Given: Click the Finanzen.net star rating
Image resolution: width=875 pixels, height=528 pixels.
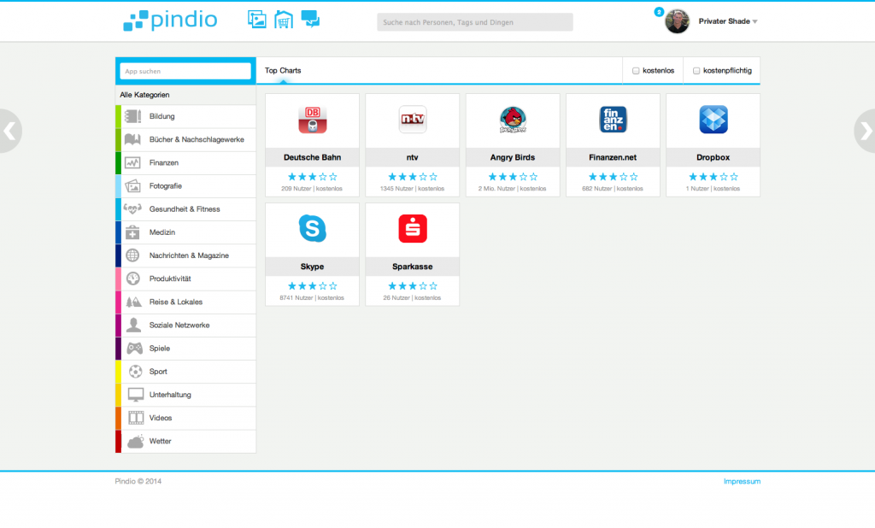Looking at the screenshot, I should (x=613, y=177).
